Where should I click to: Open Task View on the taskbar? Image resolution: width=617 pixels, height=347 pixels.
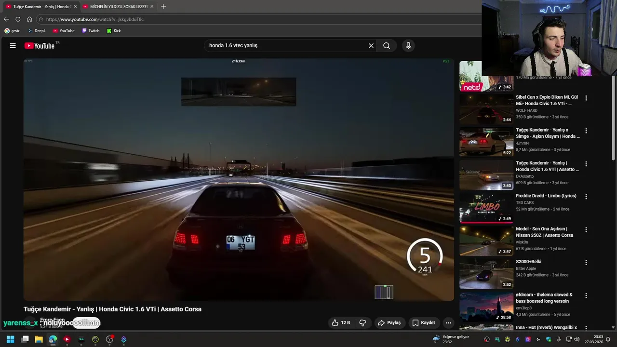[x=25, y=339]
